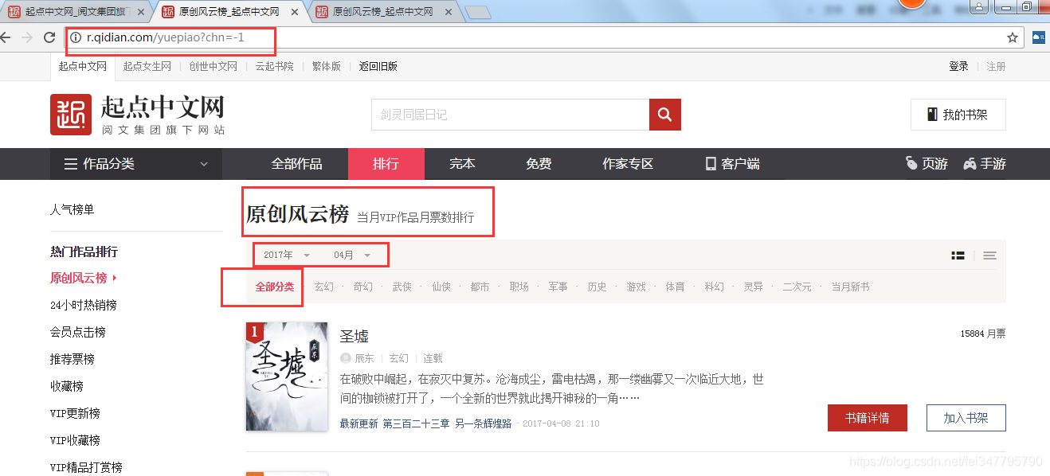Add 圣墟 with the 加入书架 button
Viewport: 1050px width, 476px height.
(x=966, y=417)
